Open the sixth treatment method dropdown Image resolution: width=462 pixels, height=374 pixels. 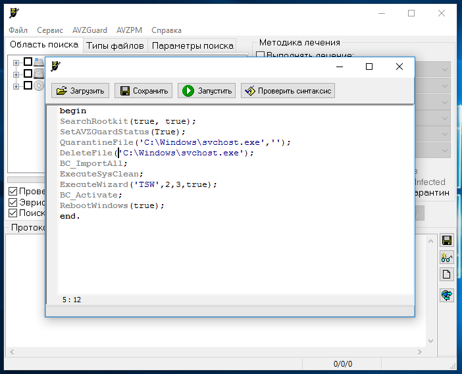[445, 150]
